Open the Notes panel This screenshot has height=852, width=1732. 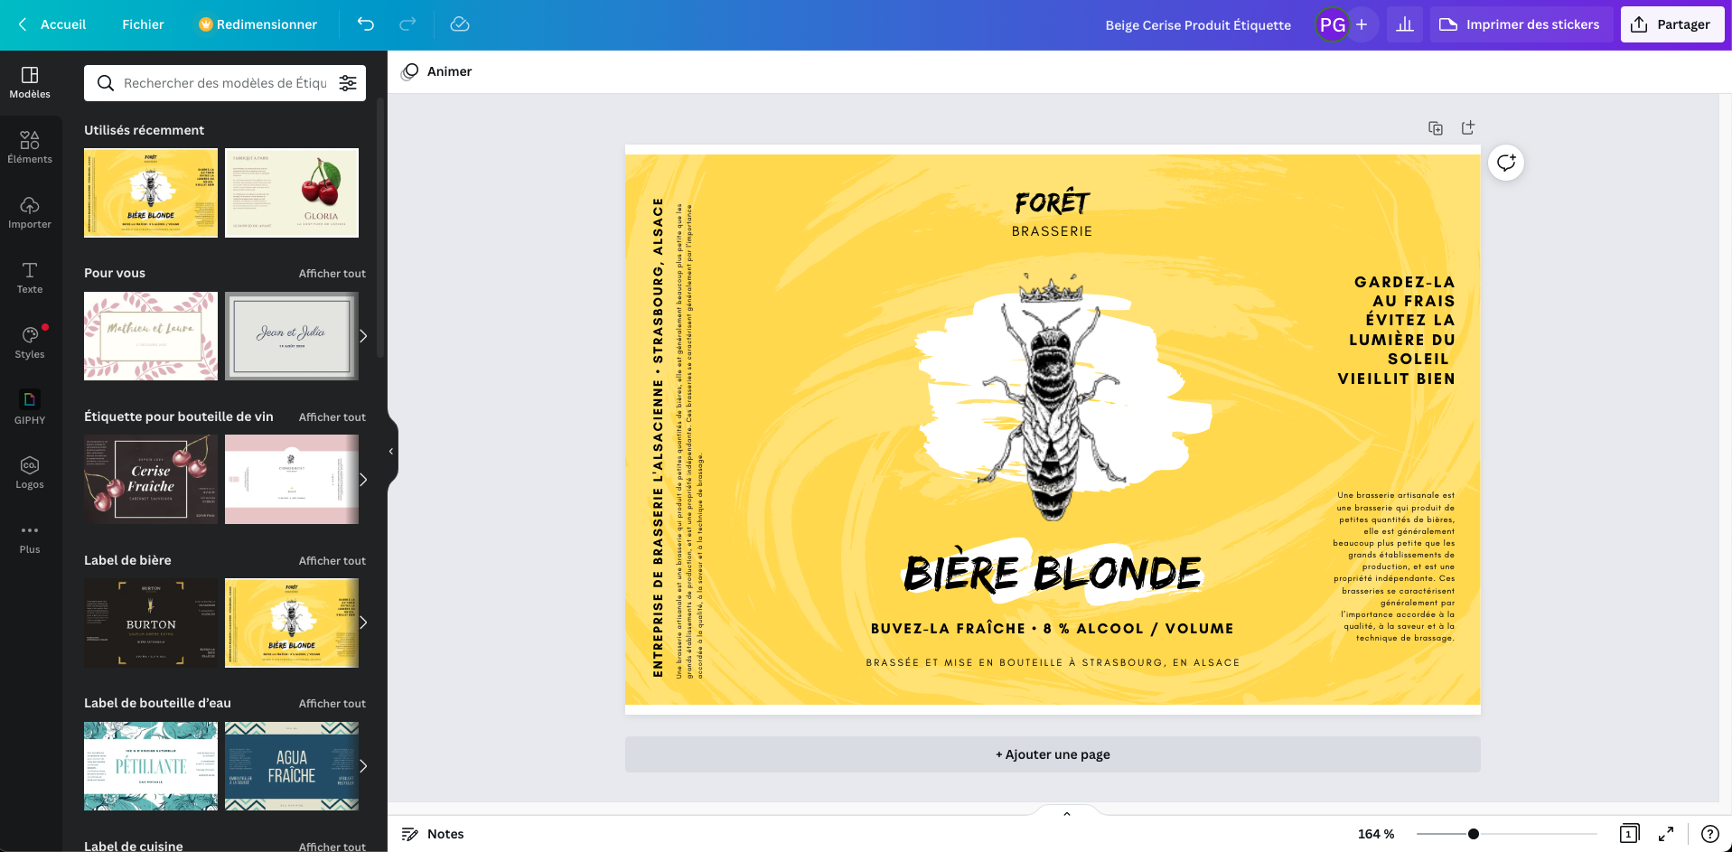pyautogui.click(x=433, y=834)
